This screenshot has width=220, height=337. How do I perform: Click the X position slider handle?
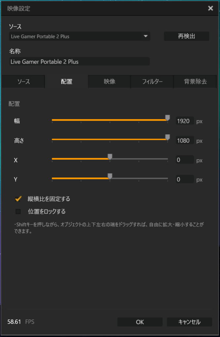pos(110,157)
